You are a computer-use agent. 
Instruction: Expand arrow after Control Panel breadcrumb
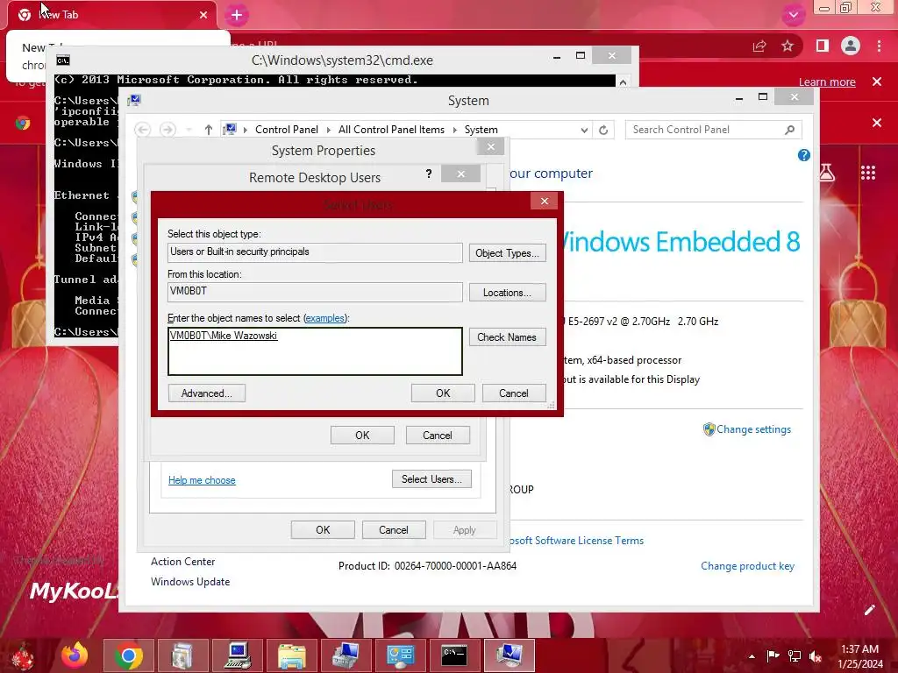(x=329, y=130)
